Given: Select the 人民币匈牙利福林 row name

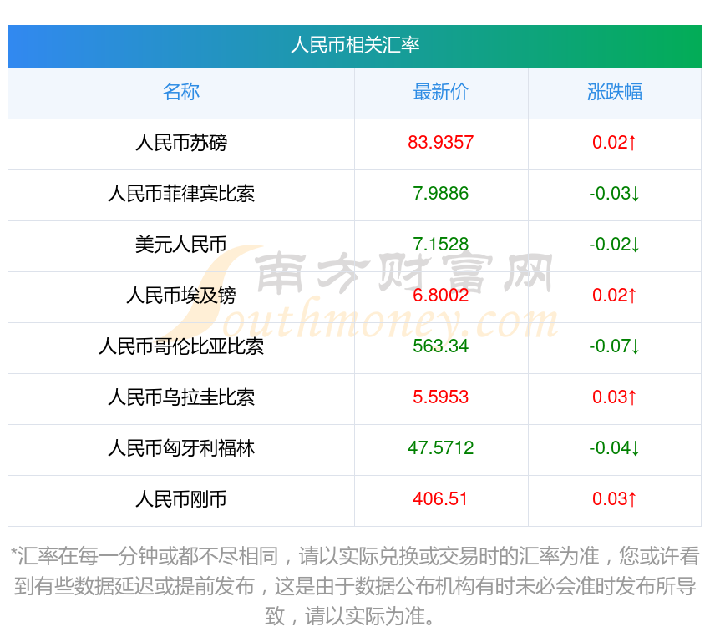Looking at the screenshot, I should 181,448.
